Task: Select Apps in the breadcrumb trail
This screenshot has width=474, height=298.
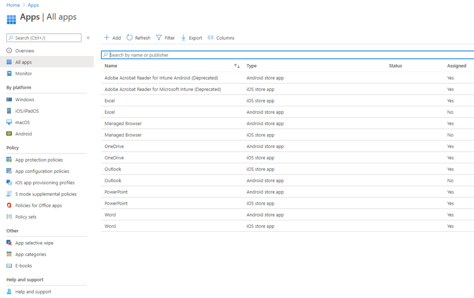Action: pos(33,5)
